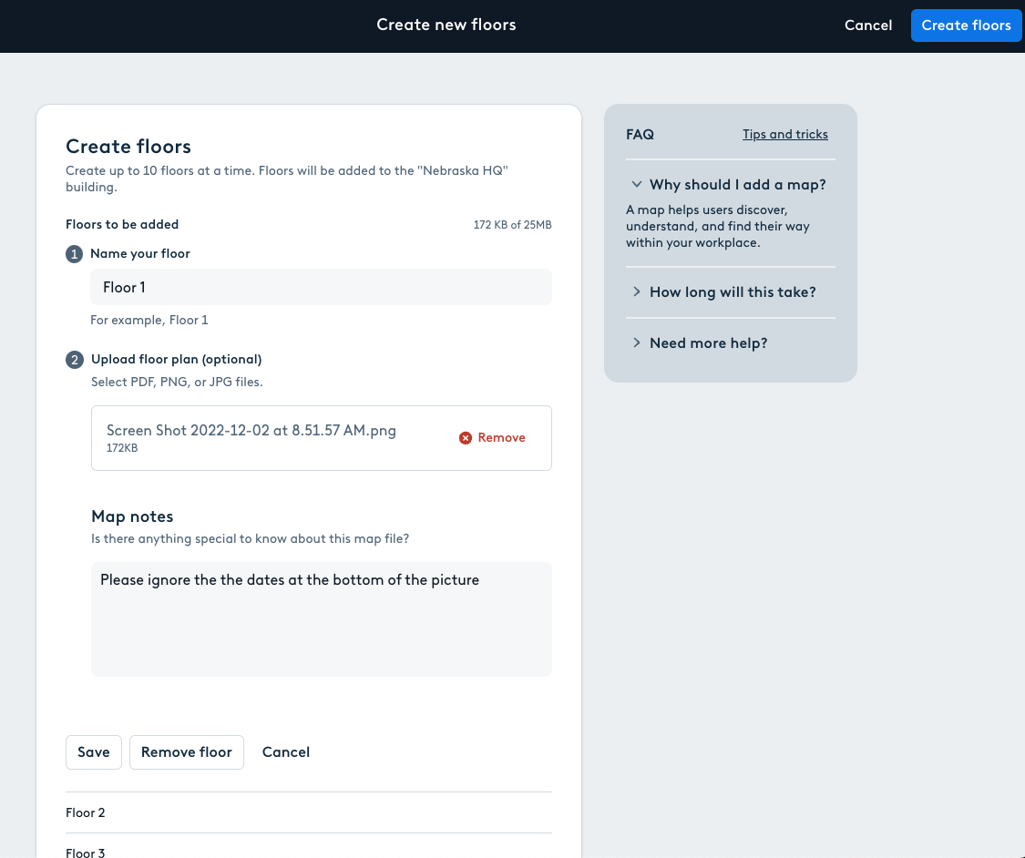
Task: Open the Tips and tricks link
Action: coord(785,134)
